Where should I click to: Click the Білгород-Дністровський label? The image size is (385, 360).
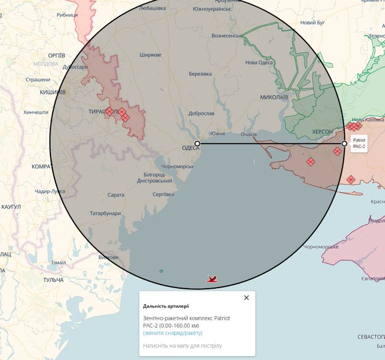coord(155,178)
